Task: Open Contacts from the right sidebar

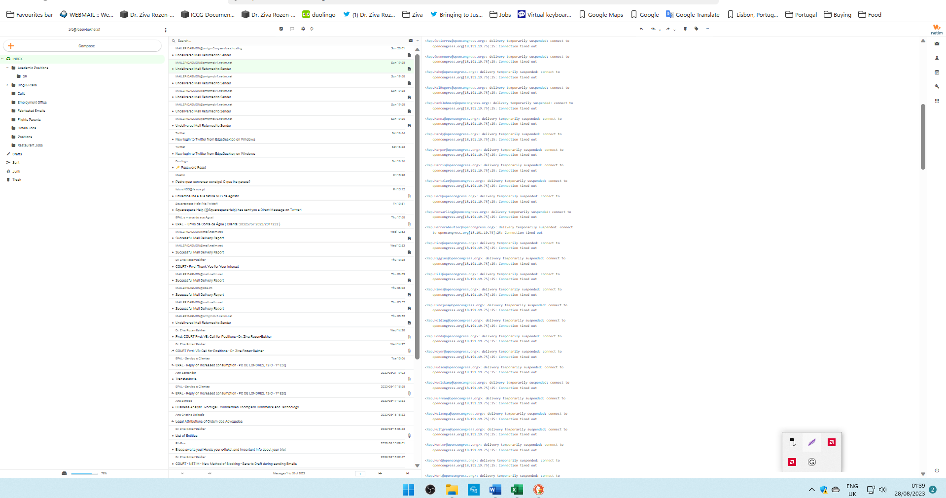Action: [937, 58]
